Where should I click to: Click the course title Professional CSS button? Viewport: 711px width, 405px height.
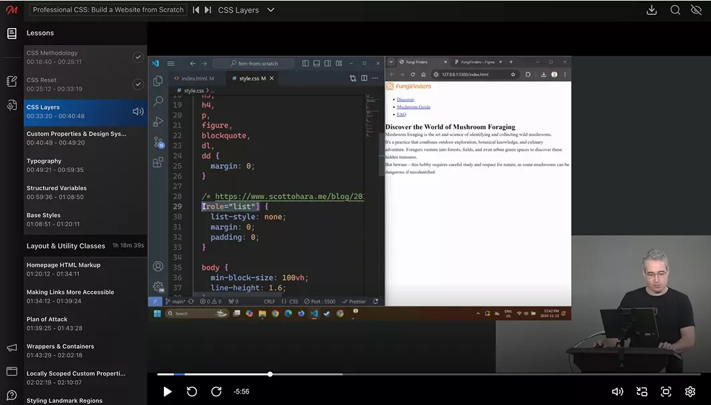click(108, 10)
